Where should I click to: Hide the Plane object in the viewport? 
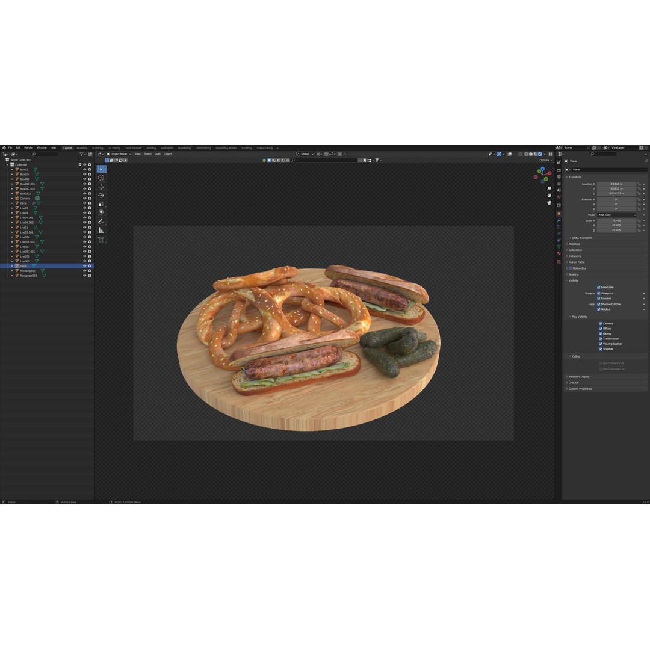(84, 265)
